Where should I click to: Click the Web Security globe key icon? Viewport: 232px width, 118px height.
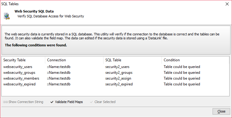(7, 16)
